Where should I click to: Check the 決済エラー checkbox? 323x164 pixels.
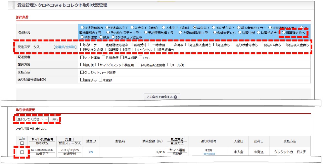pyautogui.click(x=82, y=45)
